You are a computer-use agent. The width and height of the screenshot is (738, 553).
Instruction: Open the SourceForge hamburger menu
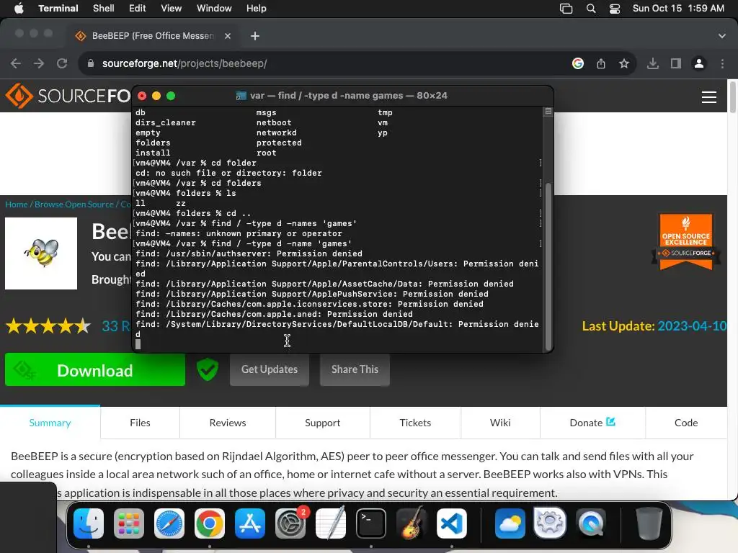(x=709, y=97)
